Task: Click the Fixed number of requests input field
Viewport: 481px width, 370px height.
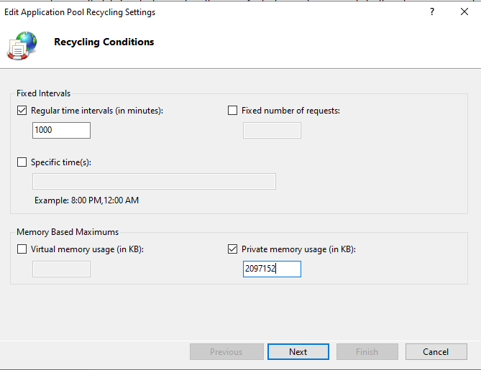Action: (x=272, y=130)
